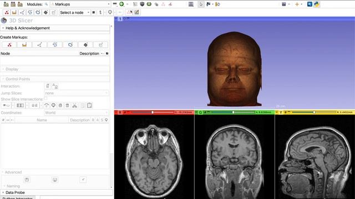Click the 3D rendered head view

click(235, 69)
